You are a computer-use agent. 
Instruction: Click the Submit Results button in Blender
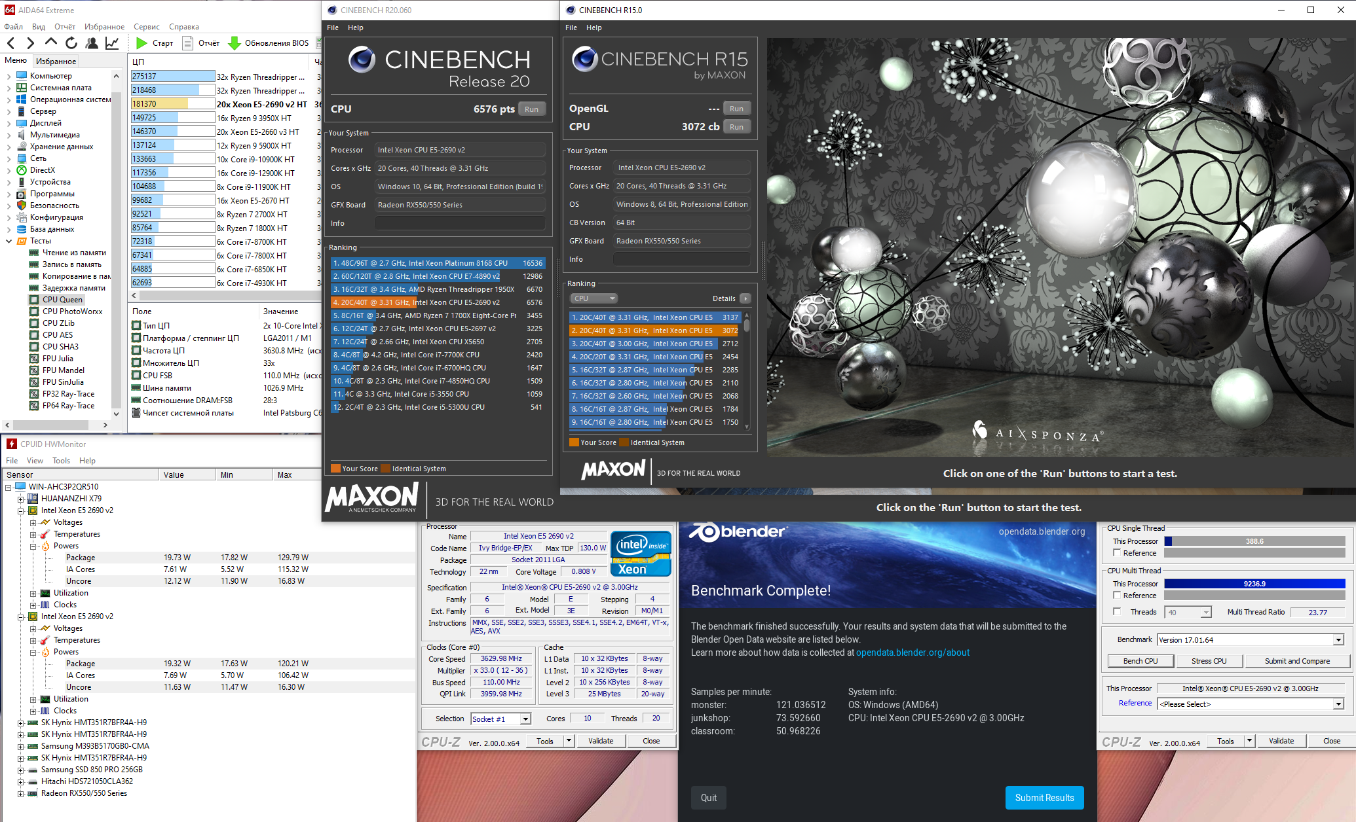click(1044, 798)
